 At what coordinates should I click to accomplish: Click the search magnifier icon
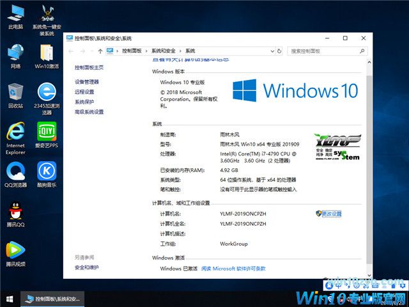tap(362, 51)
